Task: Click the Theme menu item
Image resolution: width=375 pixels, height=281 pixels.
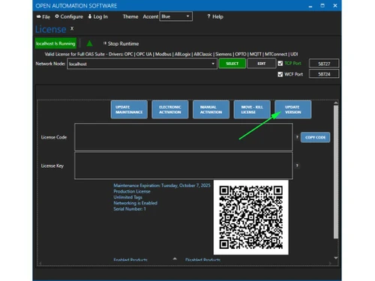Action: (130, 16)
